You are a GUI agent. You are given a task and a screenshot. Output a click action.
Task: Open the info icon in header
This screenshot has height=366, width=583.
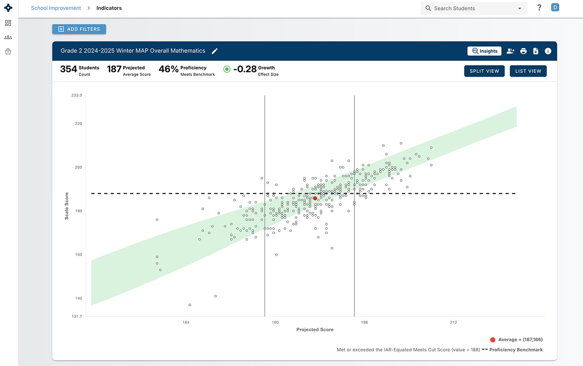[548, 51]
